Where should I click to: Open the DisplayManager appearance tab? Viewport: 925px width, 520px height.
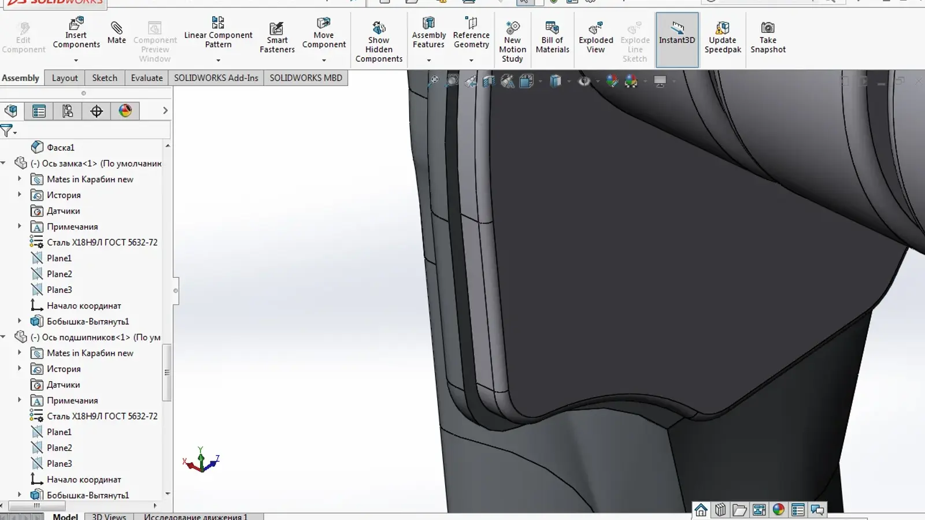125,111
